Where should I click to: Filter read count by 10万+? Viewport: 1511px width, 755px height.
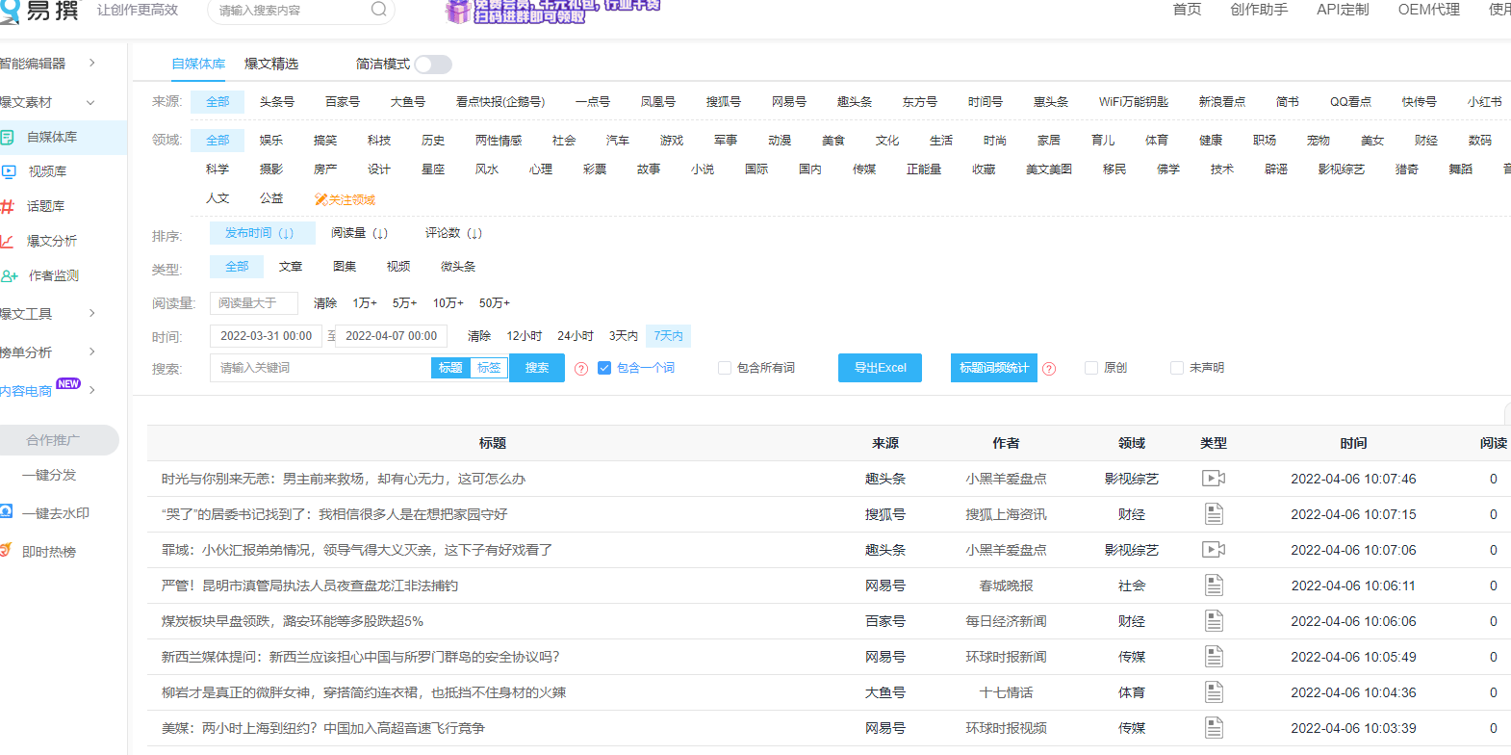point(448,303)
